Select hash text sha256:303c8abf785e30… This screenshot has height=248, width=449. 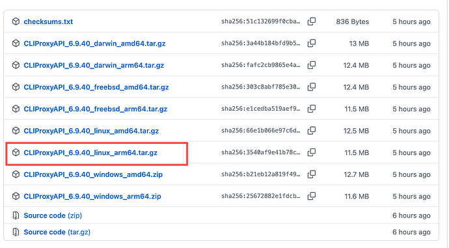coord(261,87)
